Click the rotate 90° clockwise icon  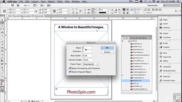point(73,10)
